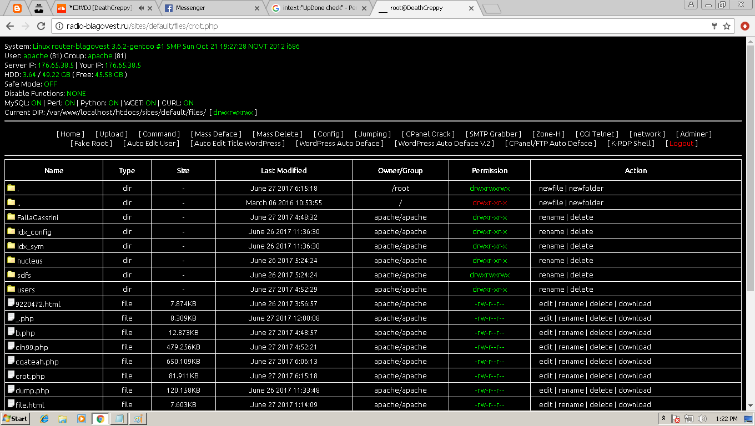Click the site info icon in address bar
This screenshot has height=426, width=755.
(x=59, y=26)
